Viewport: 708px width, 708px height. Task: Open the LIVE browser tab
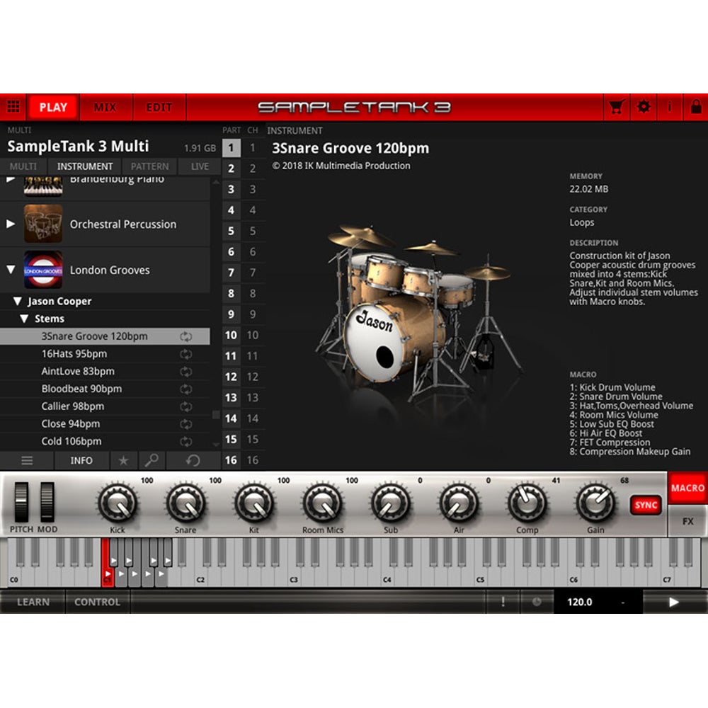(200, 166)
